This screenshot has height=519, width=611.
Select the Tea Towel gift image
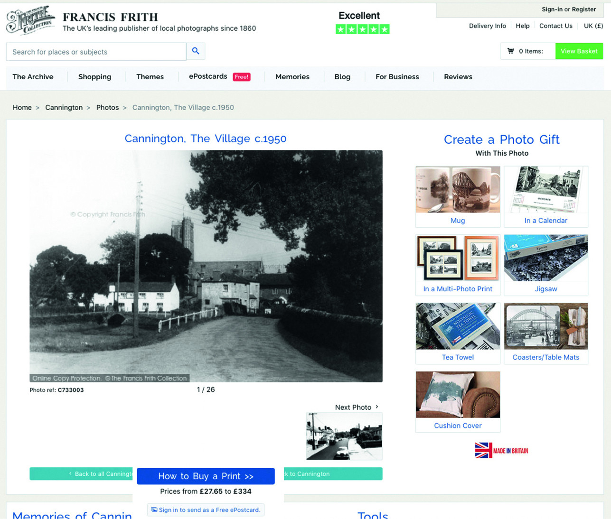point(458,326)
